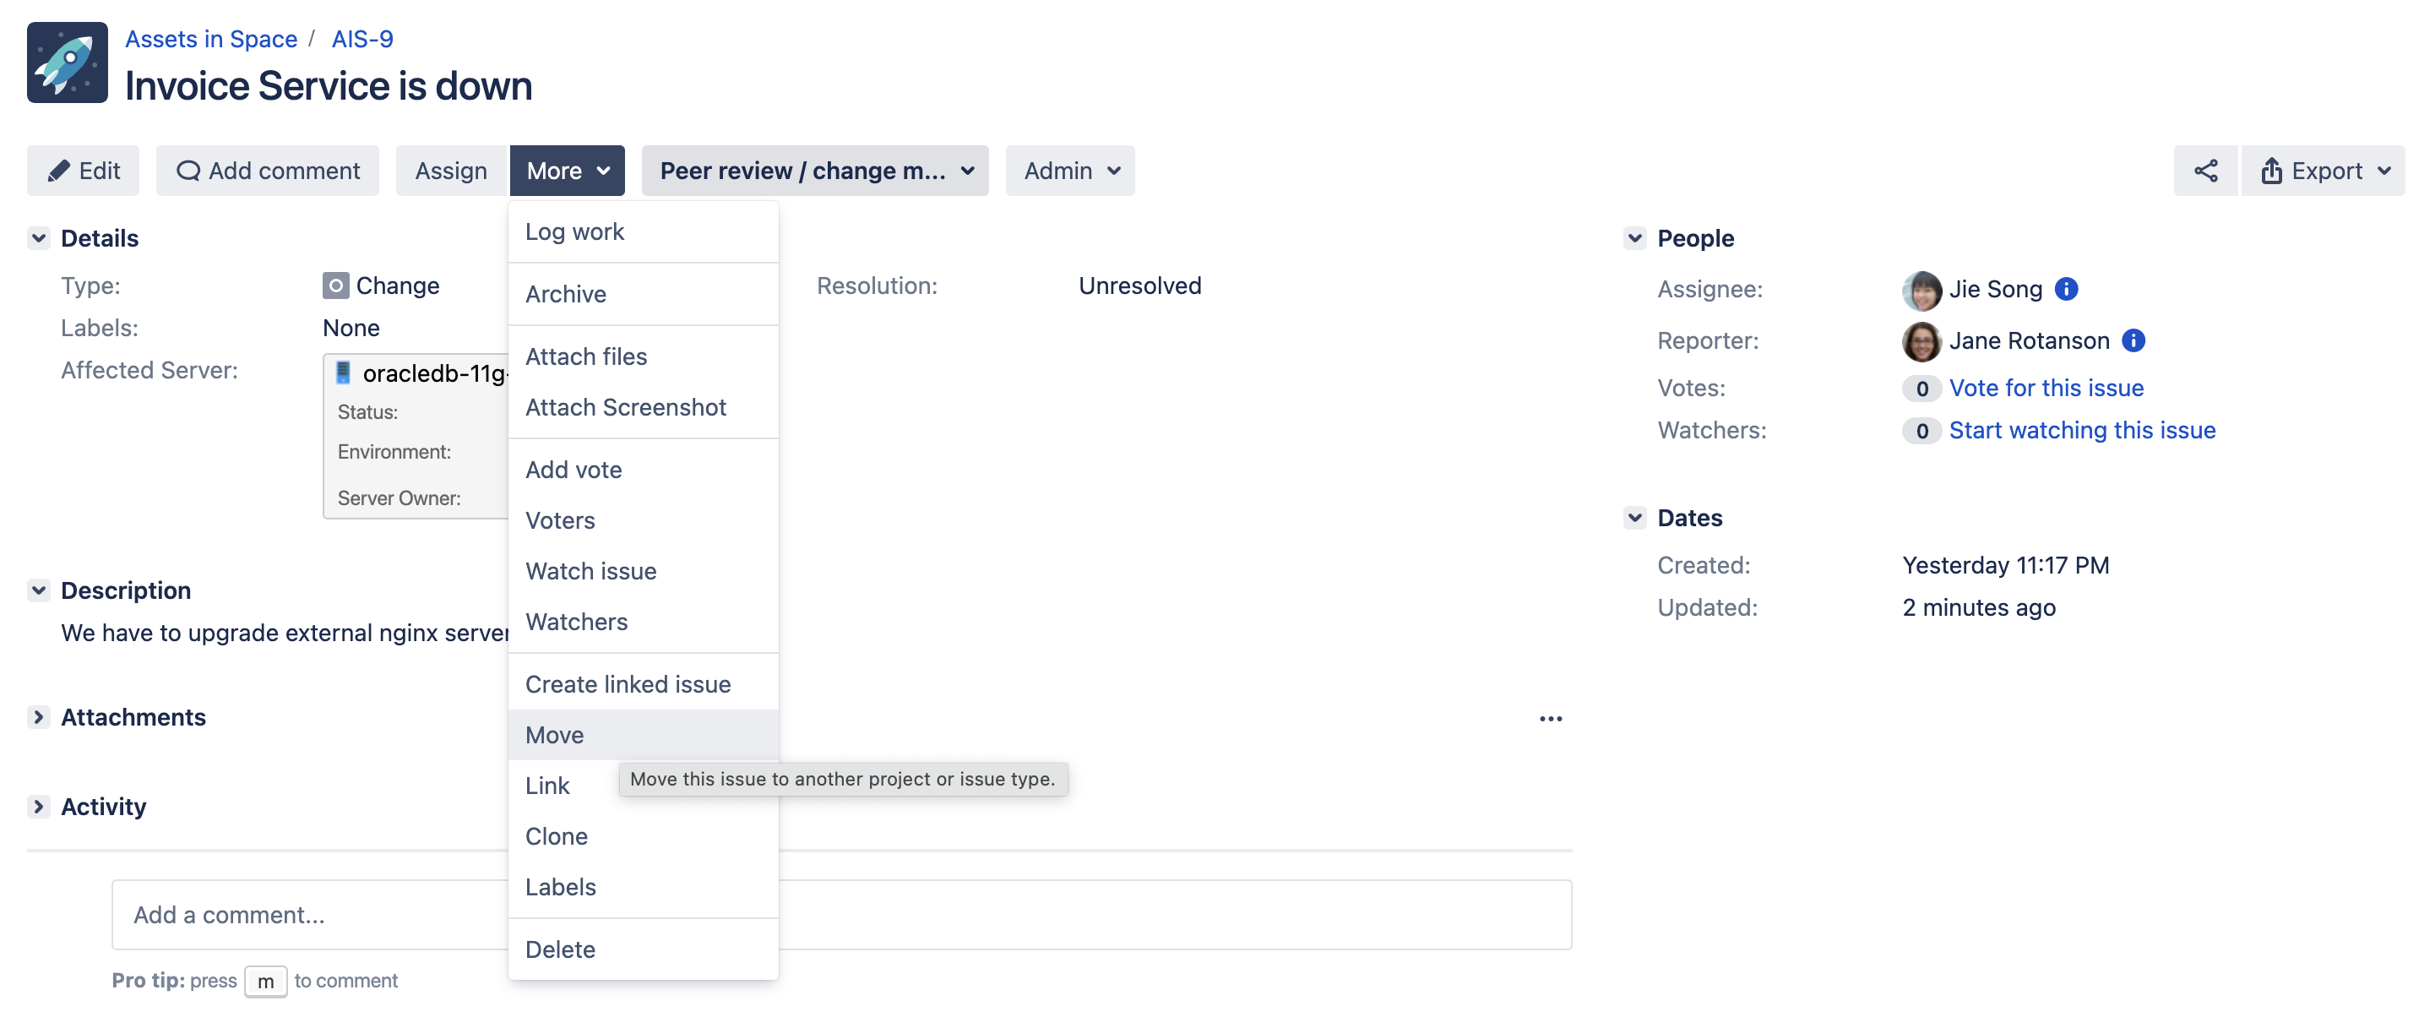Viewport: 2419px width, 1017px height.
Task: Click the info icon beside Jane Rotanson
Action: coord(2134,341)
